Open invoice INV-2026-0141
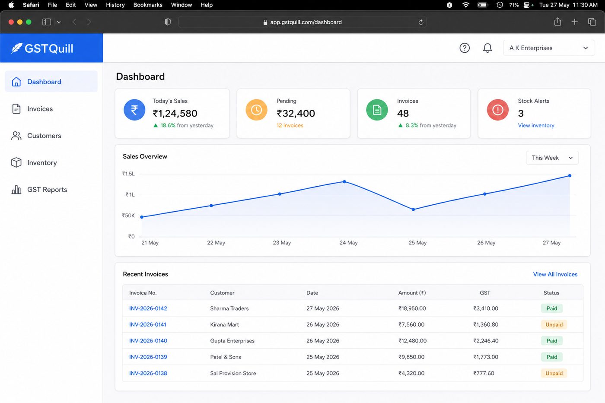This screenshot has width=605, height=403. (148, 324)
